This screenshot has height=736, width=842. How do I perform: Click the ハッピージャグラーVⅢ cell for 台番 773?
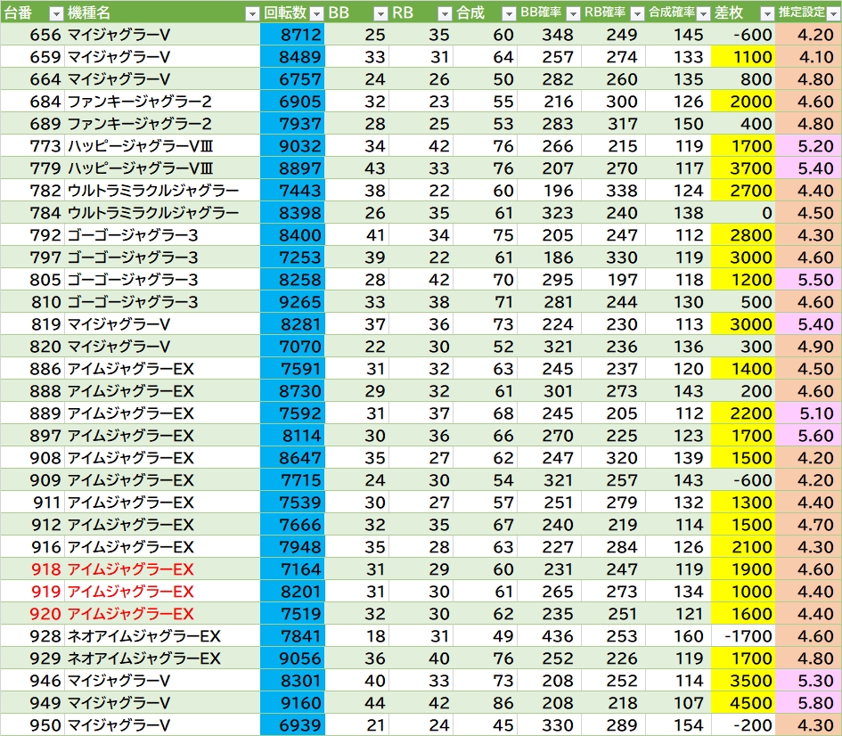tap(162, 146)
